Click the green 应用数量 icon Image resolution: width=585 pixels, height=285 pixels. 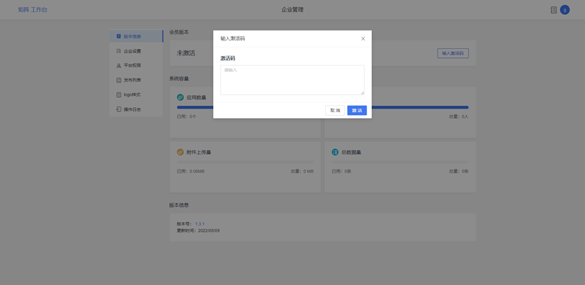click(180, 98)
